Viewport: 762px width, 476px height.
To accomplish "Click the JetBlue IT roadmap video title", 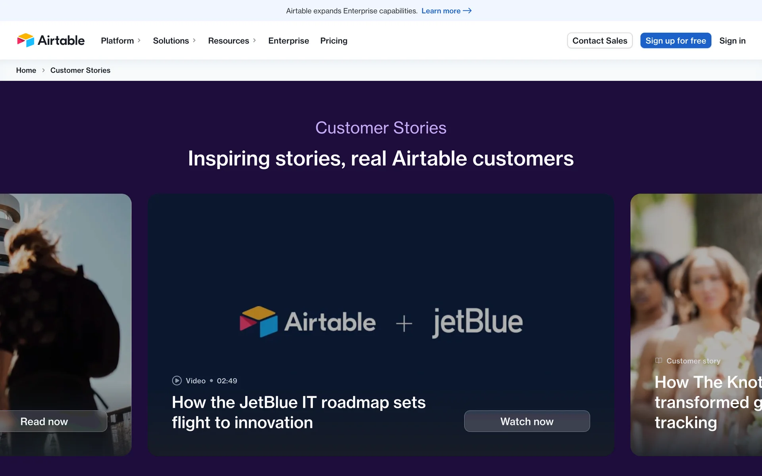I will [x=298, y=412].
